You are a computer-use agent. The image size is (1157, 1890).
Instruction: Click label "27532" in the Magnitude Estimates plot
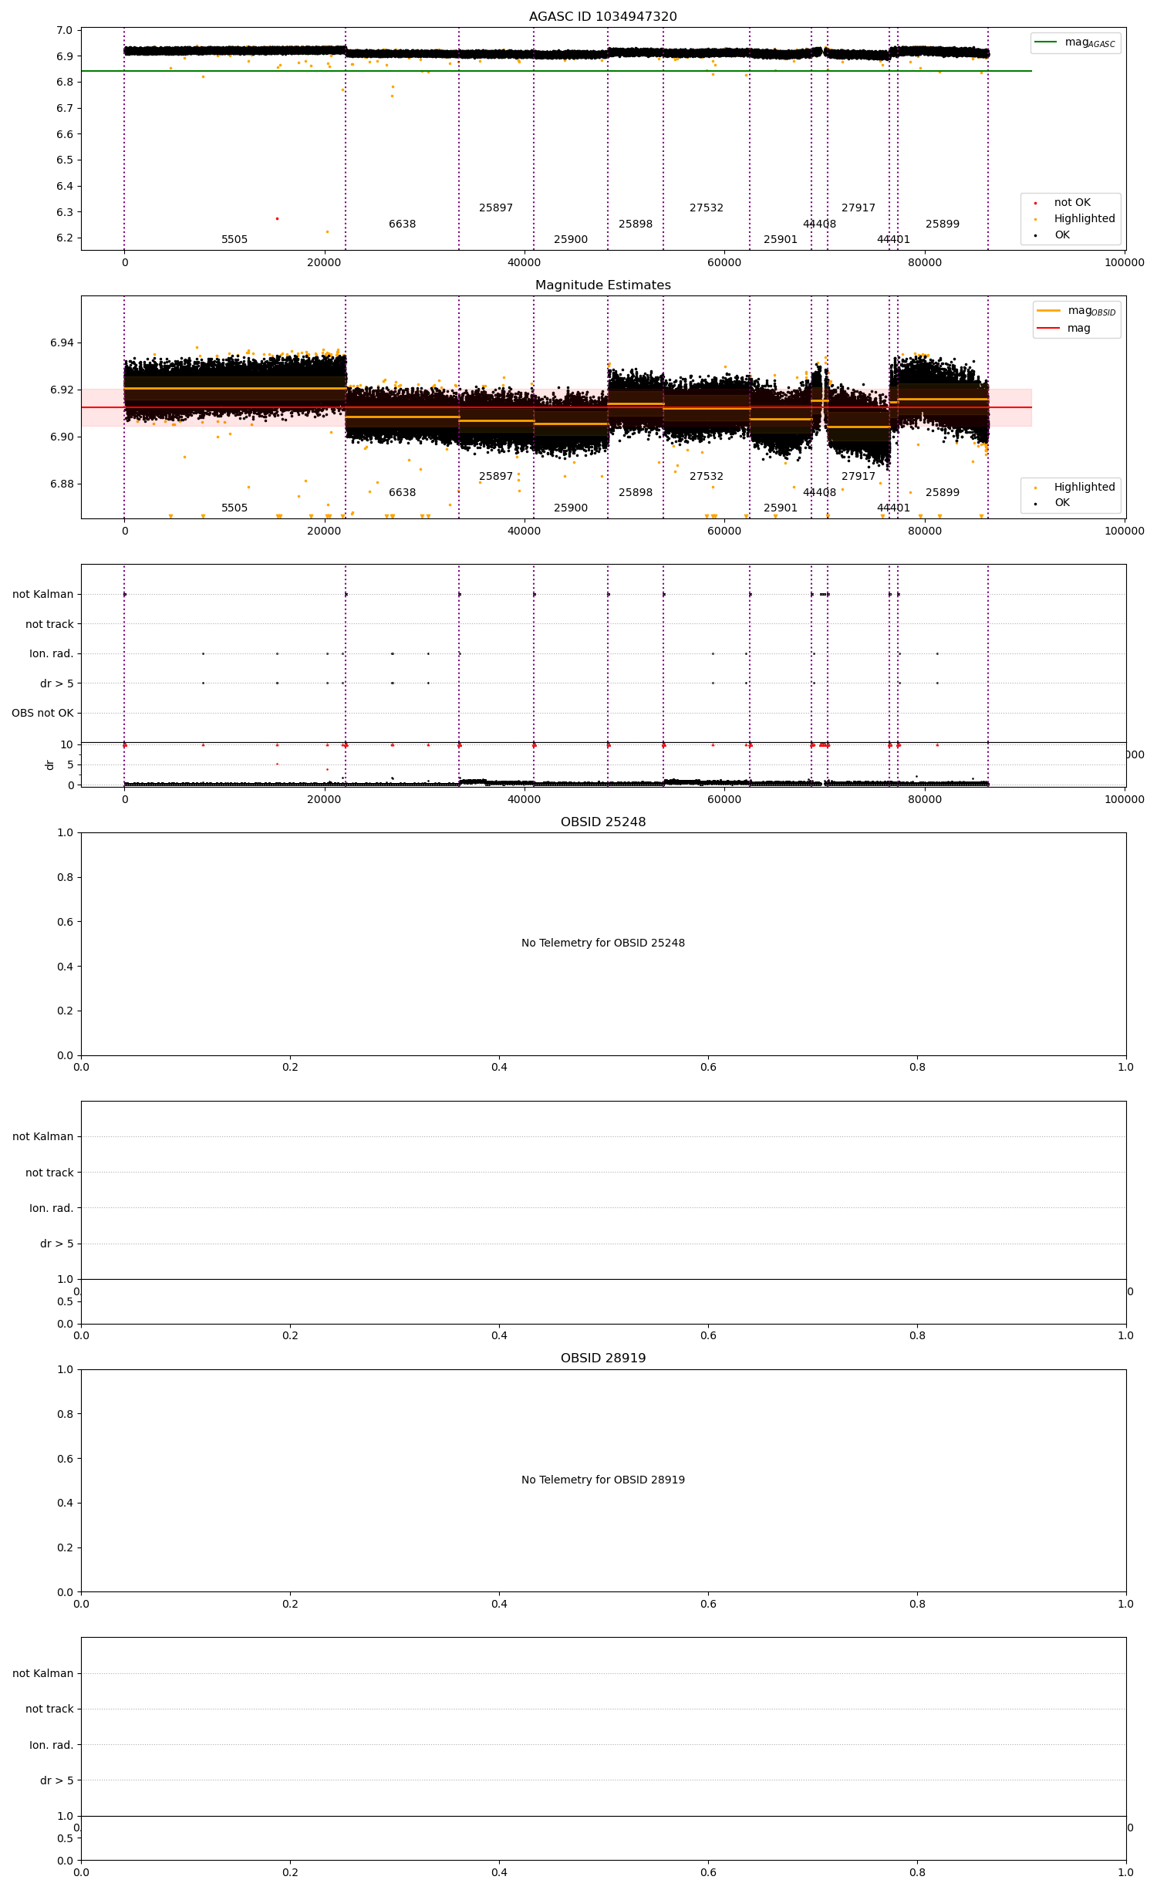coord(706,476)
